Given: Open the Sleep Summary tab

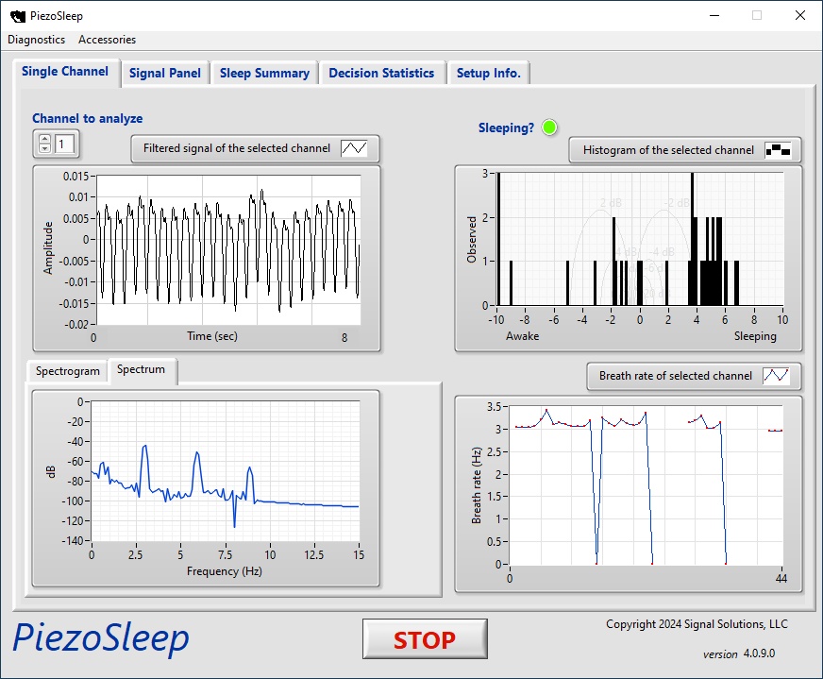Looking at the screenshot, I should tap(264, 73).
